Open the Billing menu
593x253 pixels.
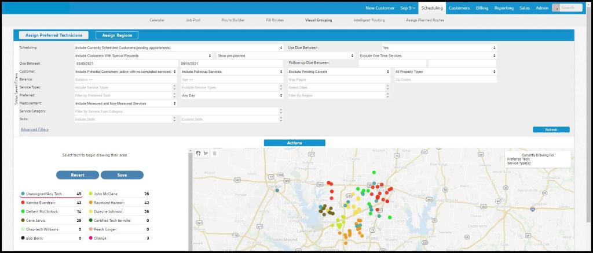482,8
